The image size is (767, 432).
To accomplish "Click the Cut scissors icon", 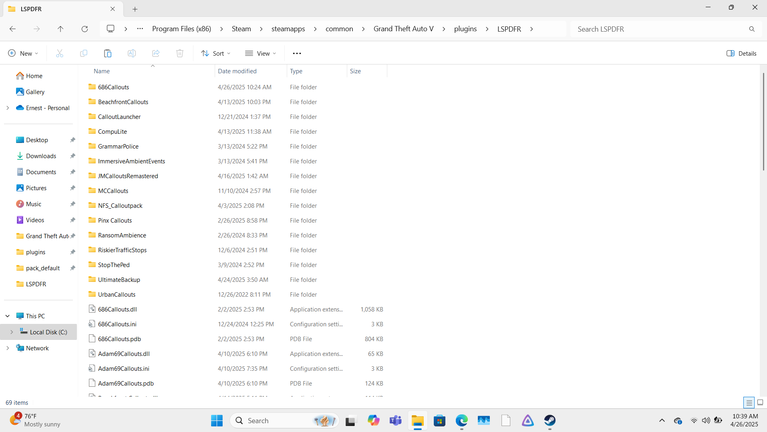I will (60, 53).
